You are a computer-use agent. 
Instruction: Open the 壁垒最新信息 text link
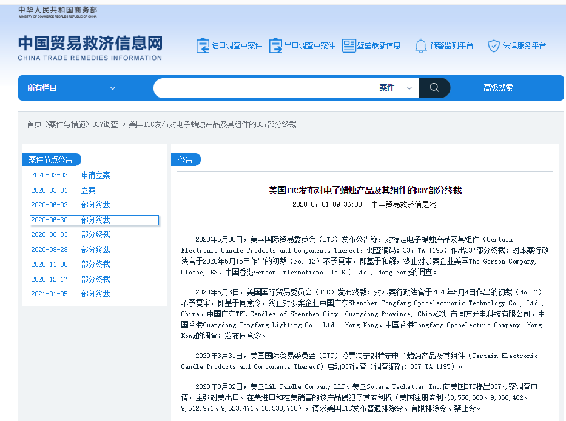pyautogui.click(x=379, y=46)
